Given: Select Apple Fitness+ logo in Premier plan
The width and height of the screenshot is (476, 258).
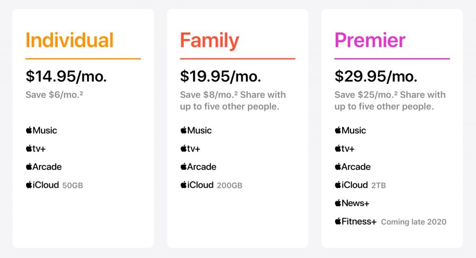Looking at the screenshot, I should coord(356,221).
